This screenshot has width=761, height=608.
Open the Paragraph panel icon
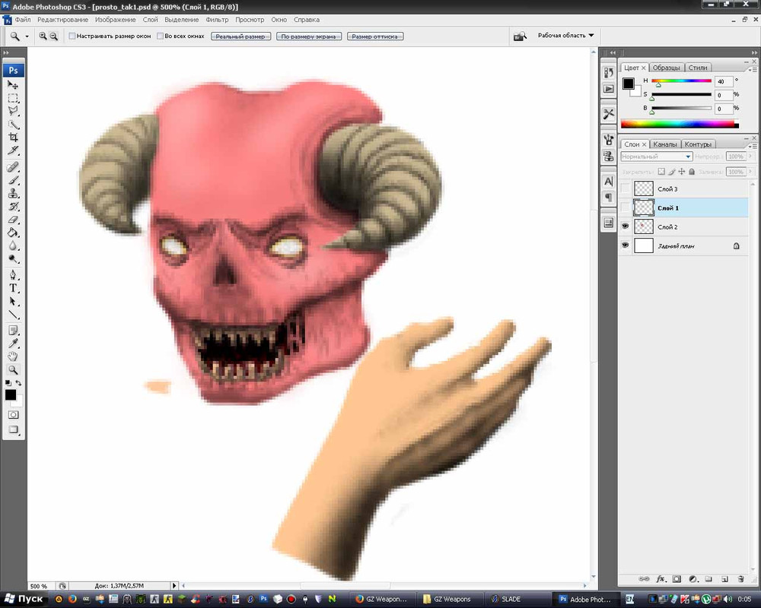(609, 198)
